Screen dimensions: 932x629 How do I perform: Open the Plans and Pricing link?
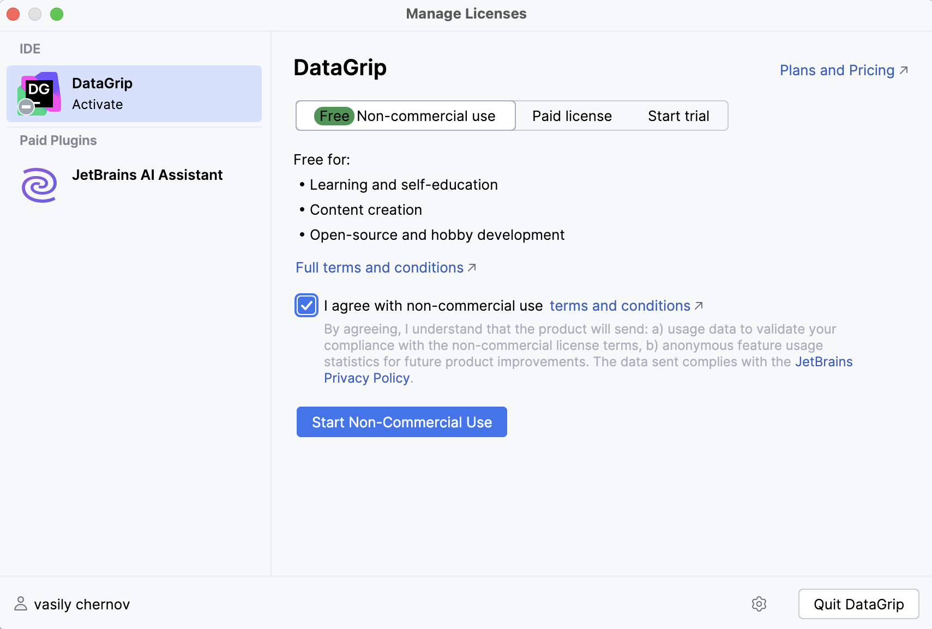pyautogui.click(x=837, y=70)
